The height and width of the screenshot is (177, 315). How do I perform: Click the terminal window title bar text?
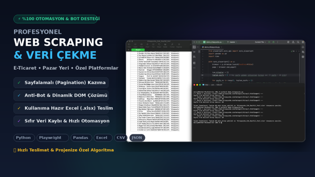213,85
